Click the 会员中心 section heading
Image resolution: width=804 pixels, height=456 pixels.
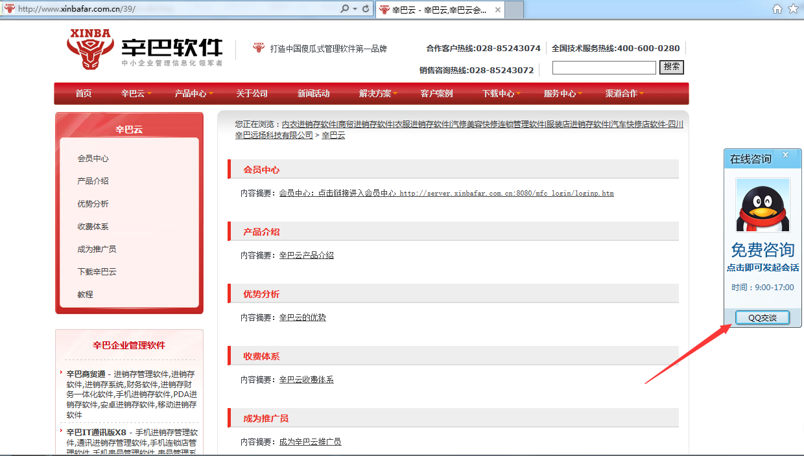(x=261, y=170)
